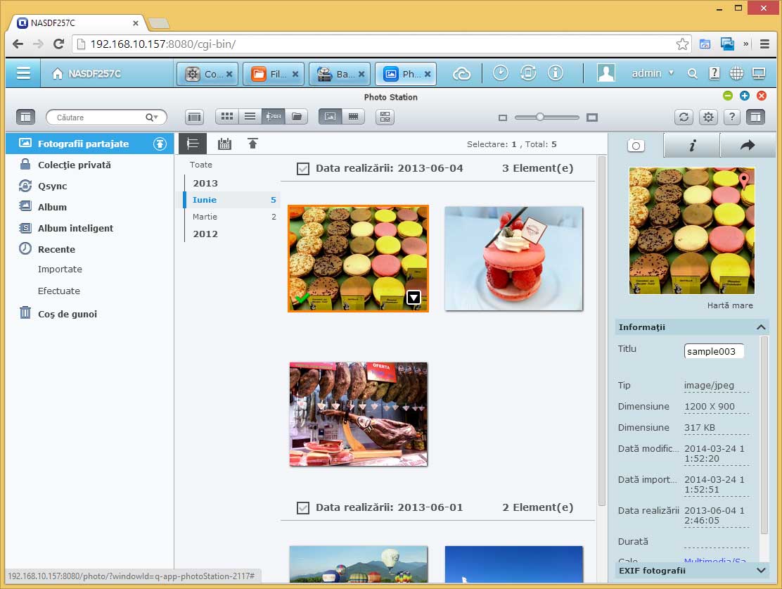Open the calendar date picker icon

(x=224, y=144)
